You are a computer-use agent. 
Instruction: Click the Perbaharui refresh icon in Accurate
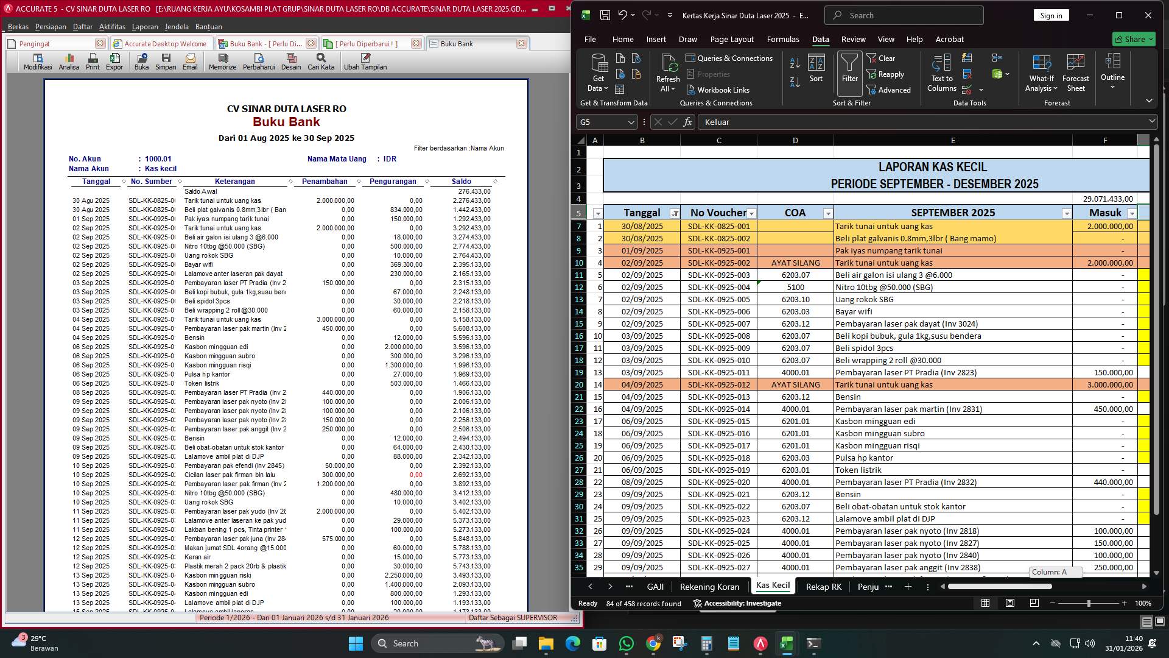coord(258,61)
